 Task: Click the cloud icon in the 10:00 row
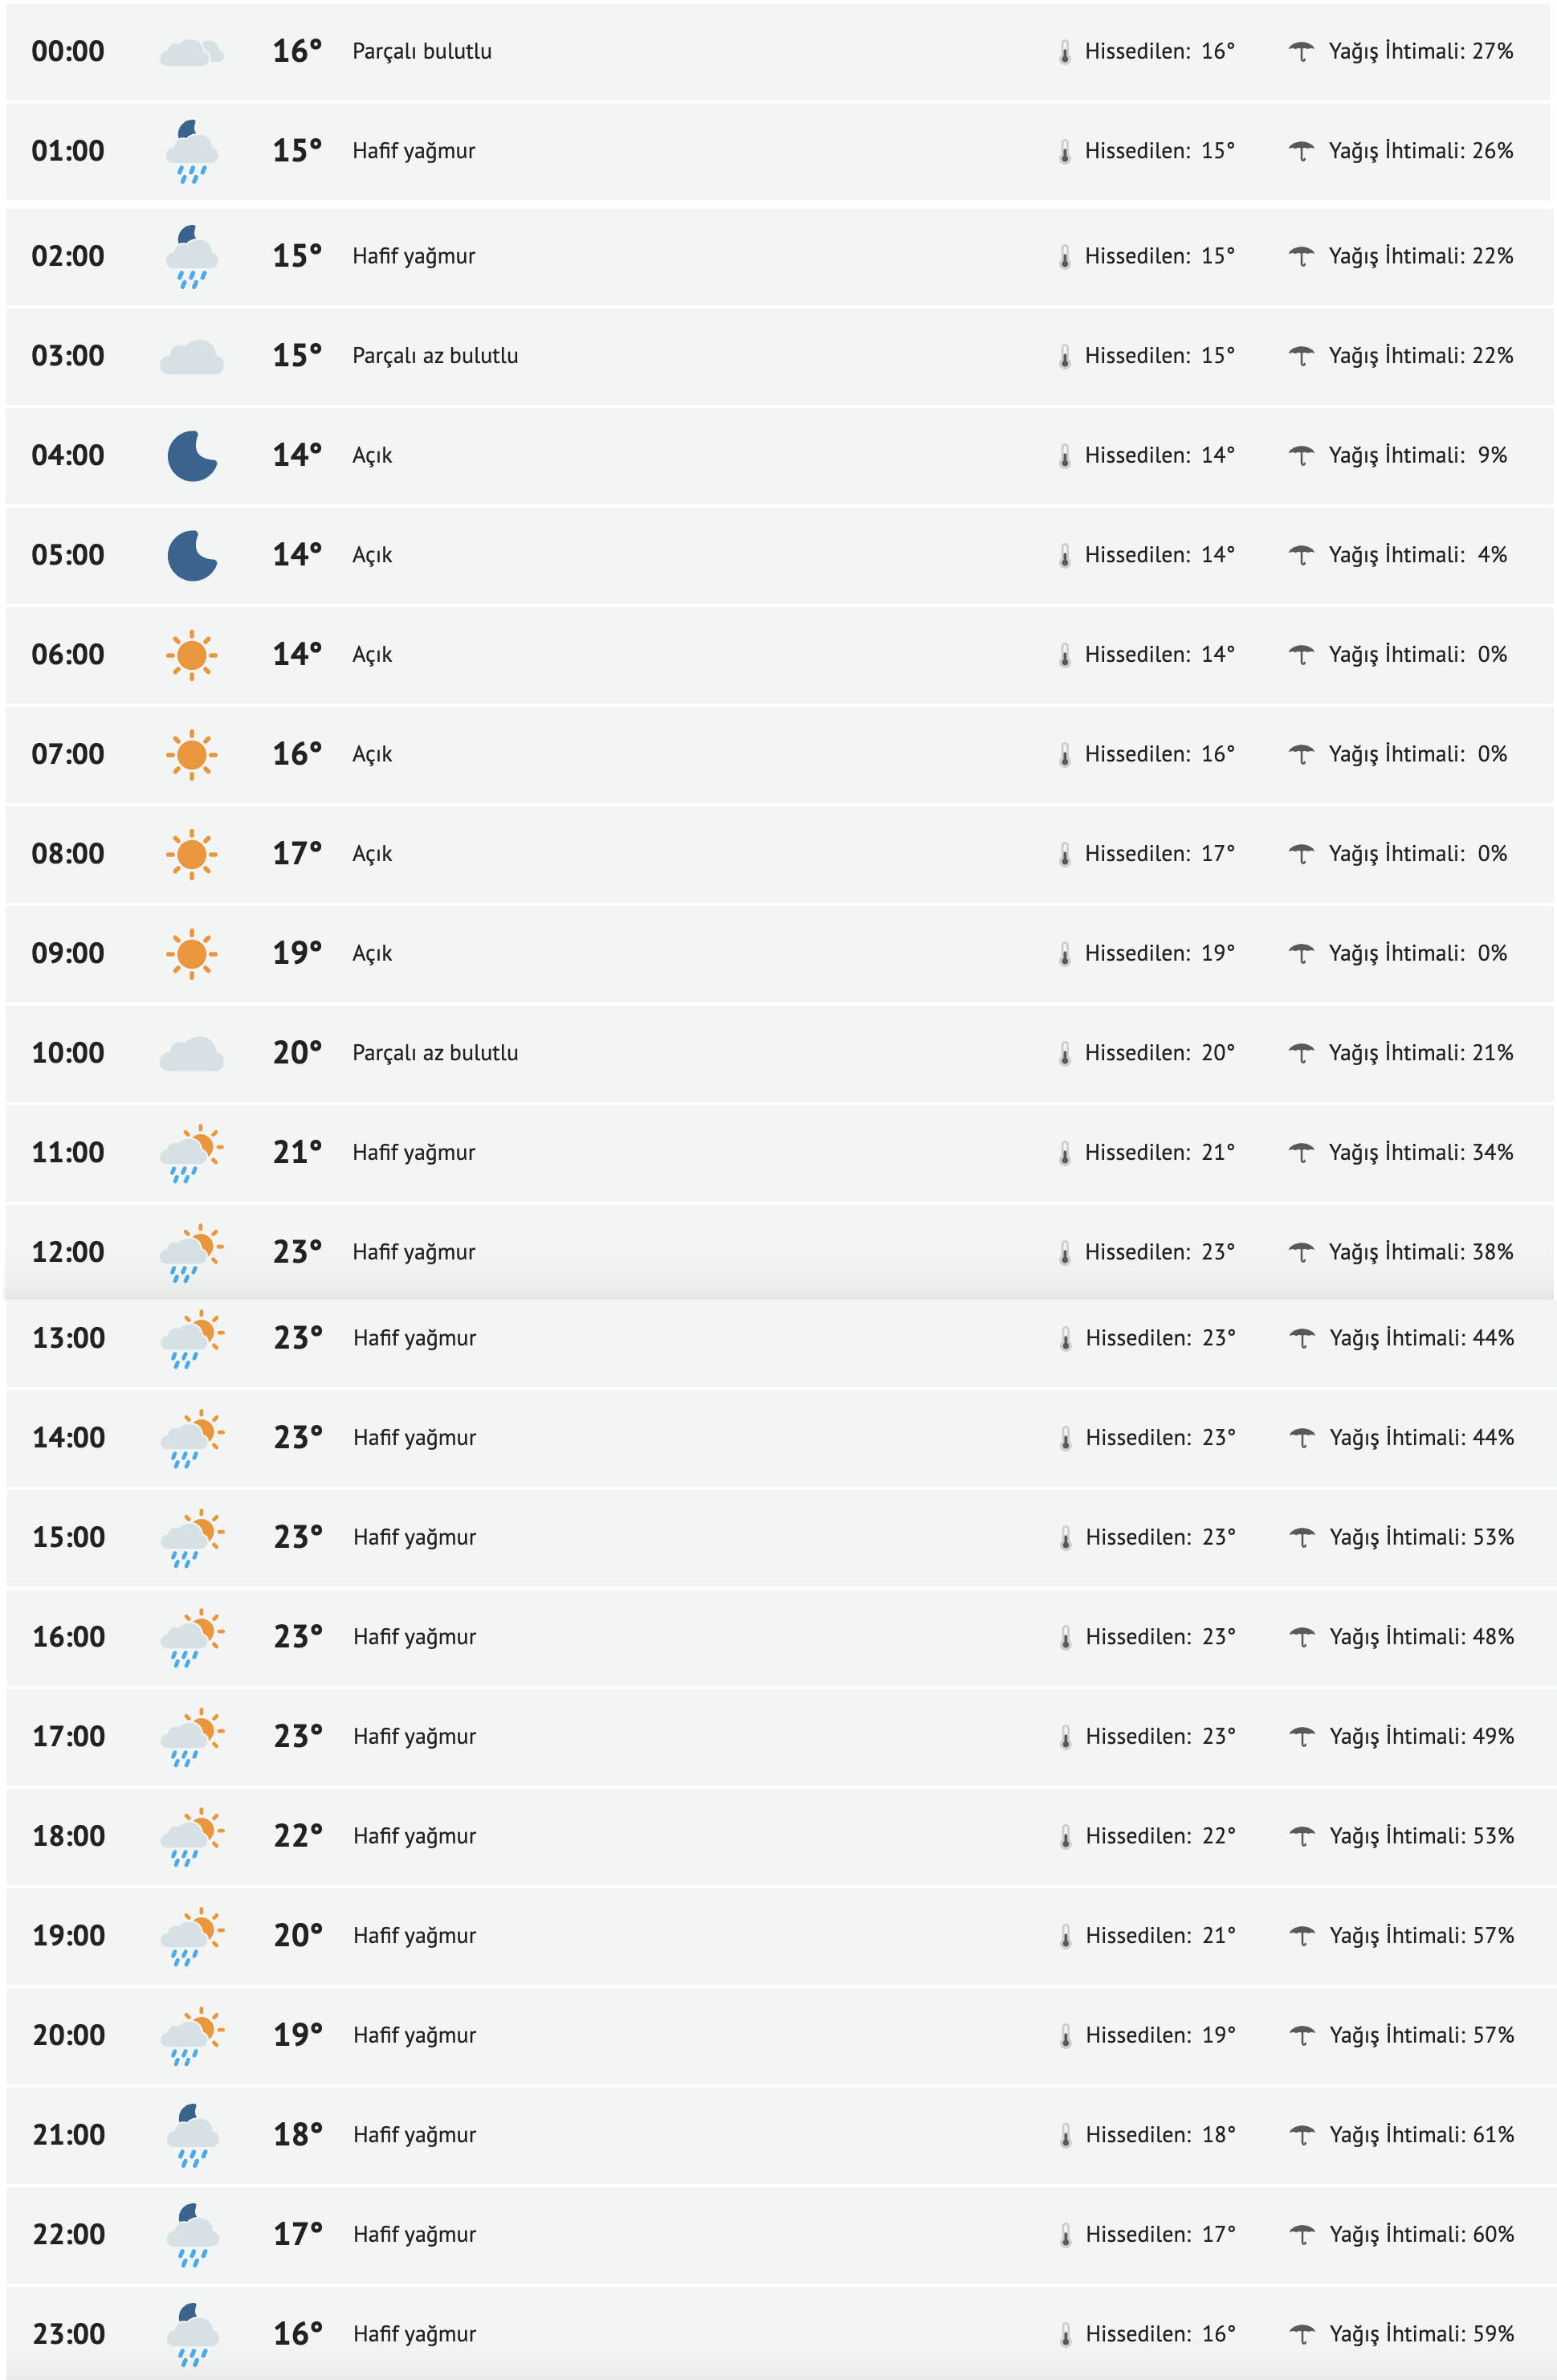pos(191,1054)
